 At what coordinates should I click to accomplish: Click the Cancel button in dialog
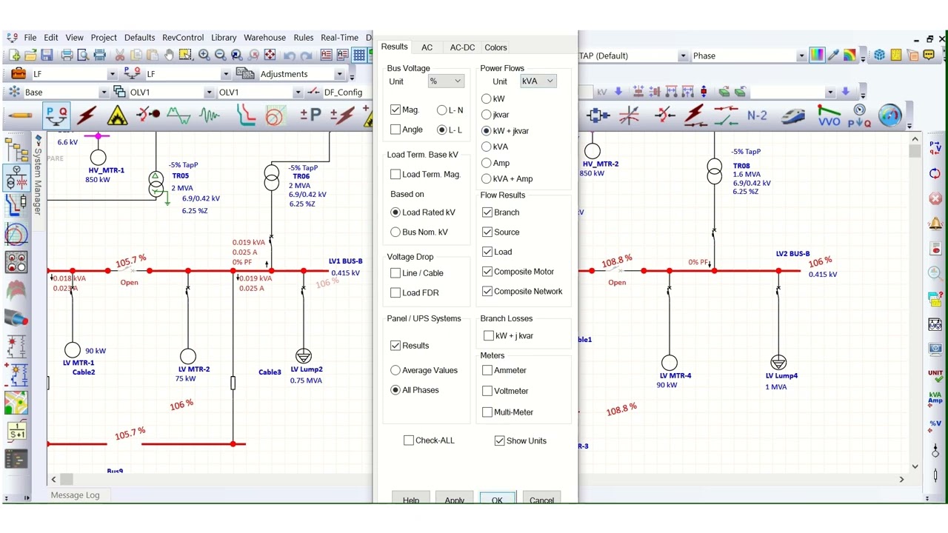541,499
